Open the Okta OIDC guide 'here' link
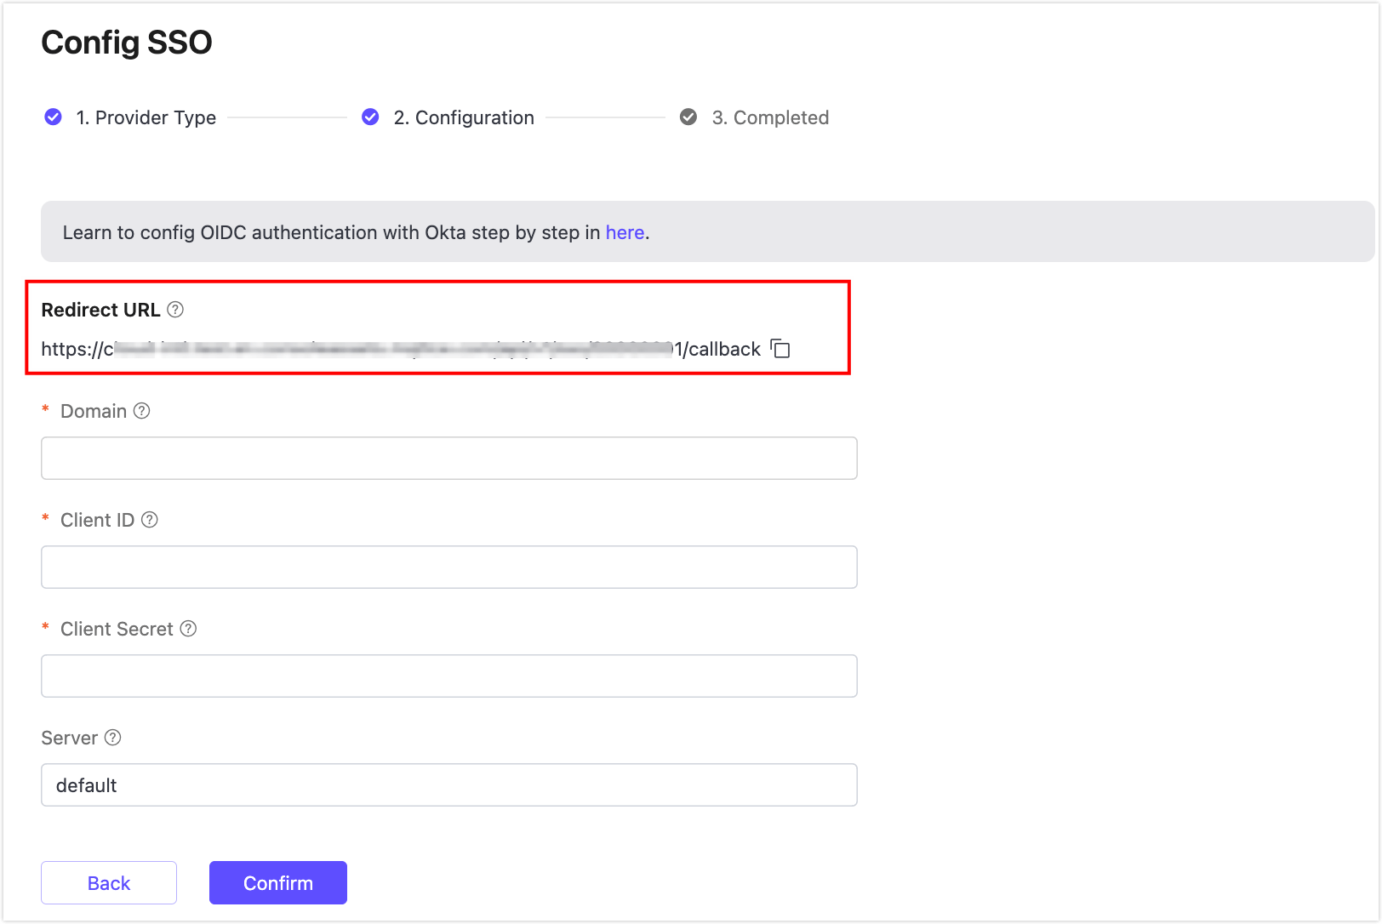1382x924 pixels. [x=625, y=232]
